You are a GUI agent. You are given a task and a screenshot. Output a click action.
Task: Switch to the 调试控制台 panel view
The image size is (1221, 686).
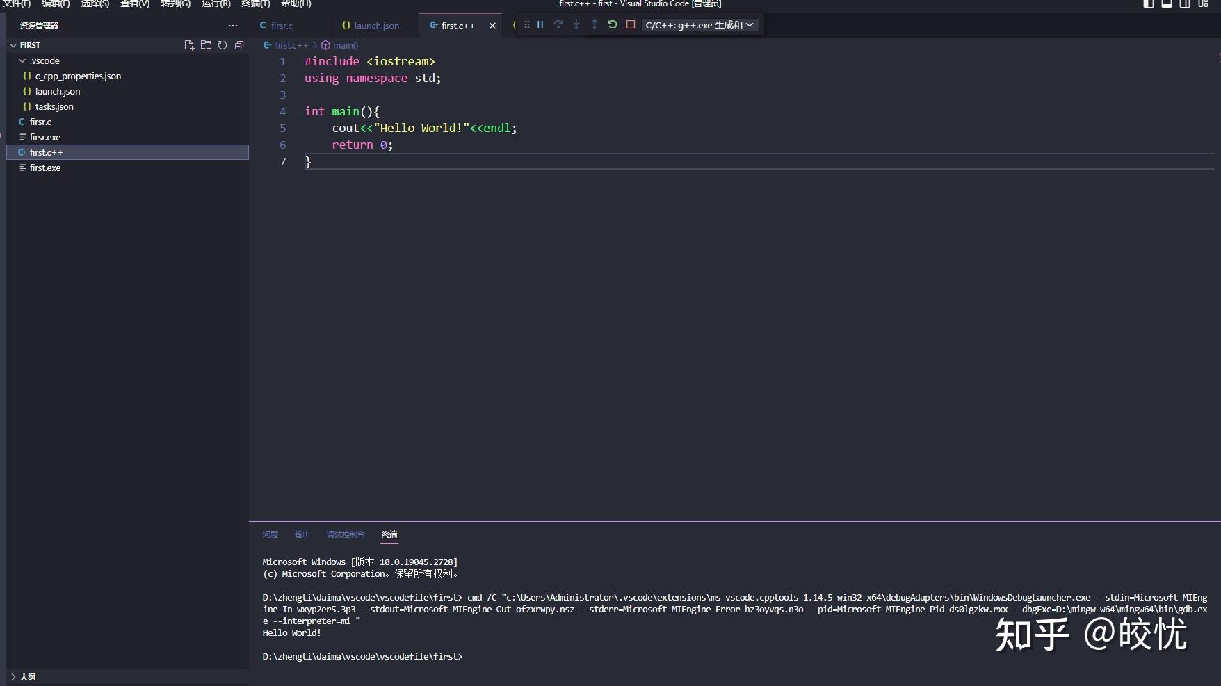click(346, 534)
